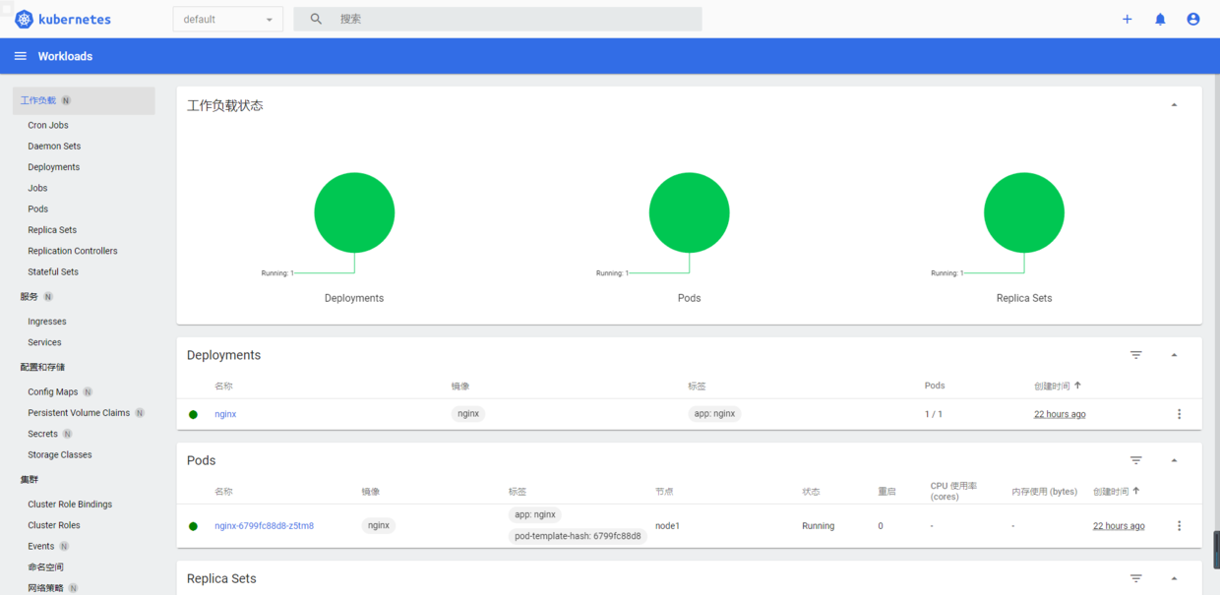
Task: Open the Deployments table filter icon
Action: coord(1135,355)
